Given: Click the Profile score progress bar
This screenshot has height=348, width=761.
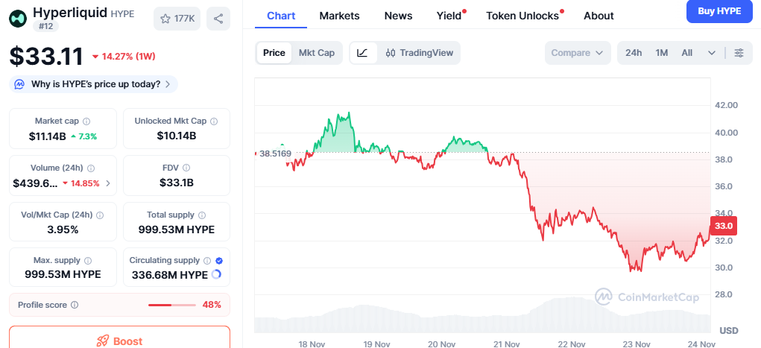Looking at the screenshot, I should coord(171,305).
